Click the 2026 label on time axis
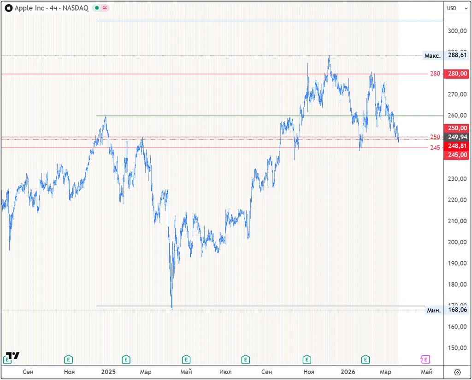 click(348, 372)
